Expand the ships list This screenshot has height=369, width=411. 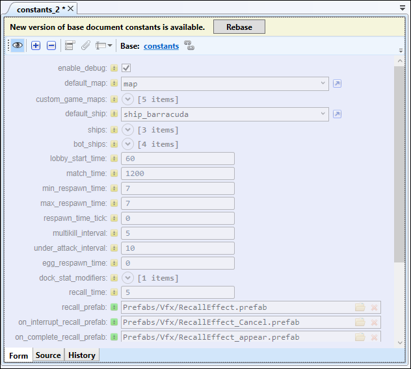click(128, 130)
